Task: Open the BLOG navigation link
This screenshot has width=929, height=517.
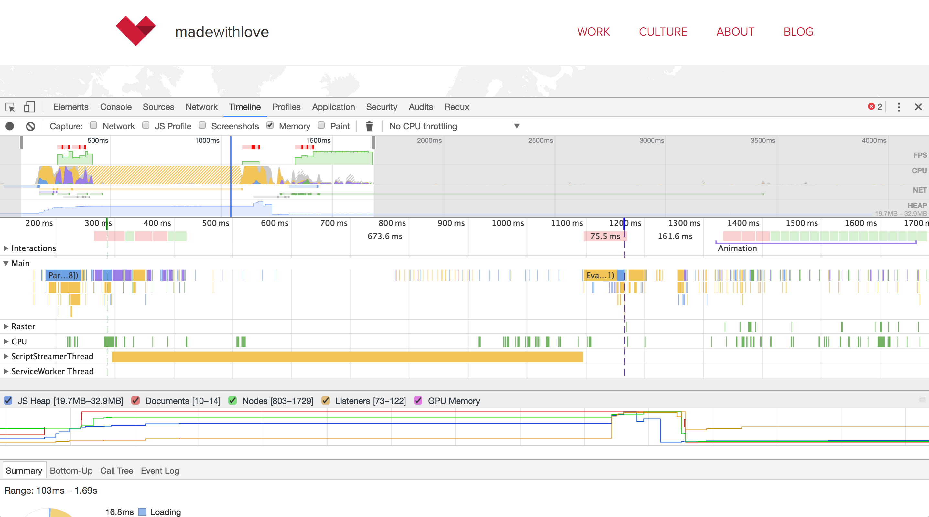Action: (x=798, y=32)
